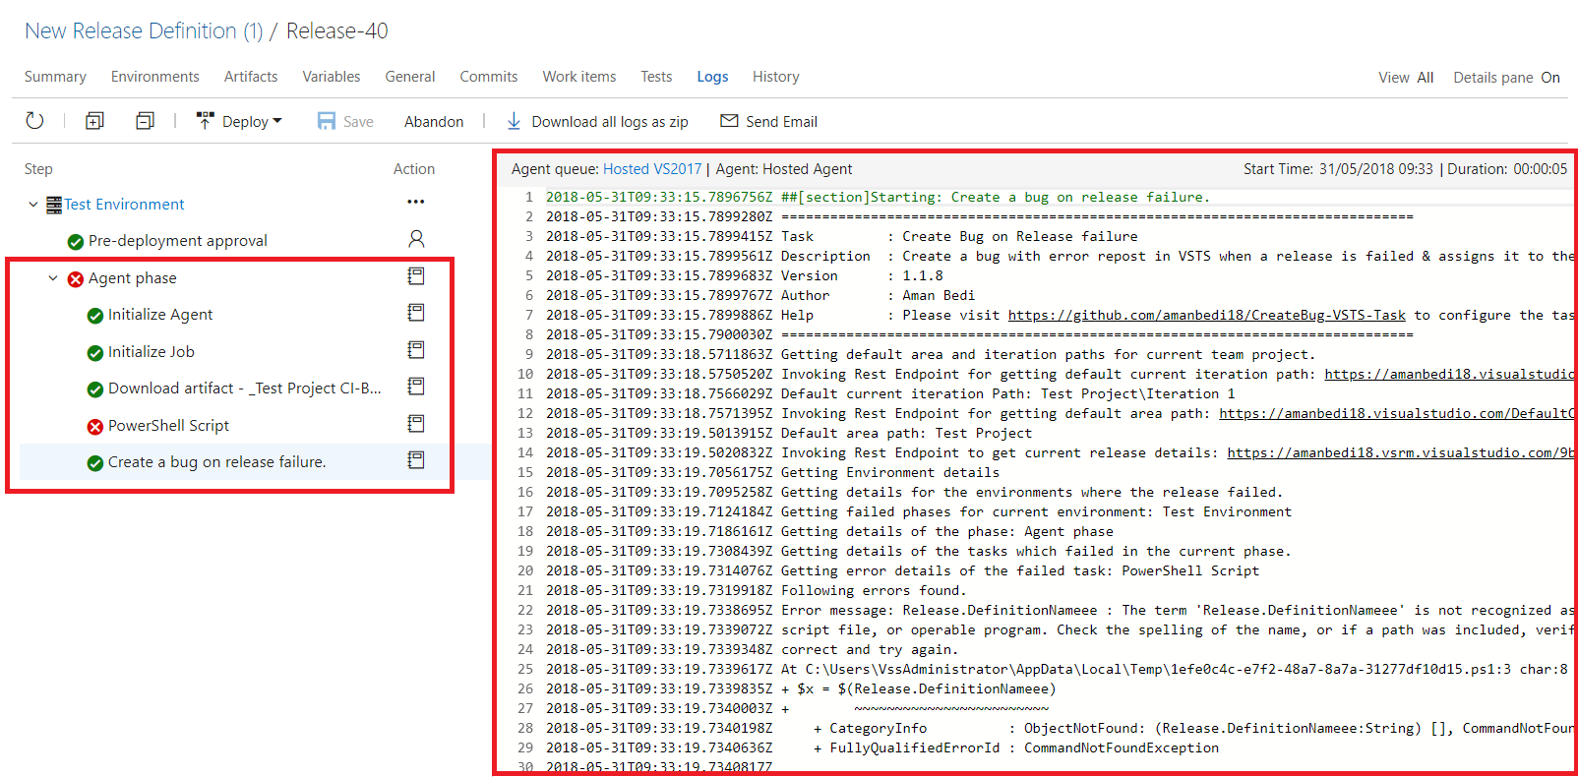This screenshot has height=777, width=1578.
Task: Click the Abandon button
Action: pyautogui.click(x=434, y=121)
